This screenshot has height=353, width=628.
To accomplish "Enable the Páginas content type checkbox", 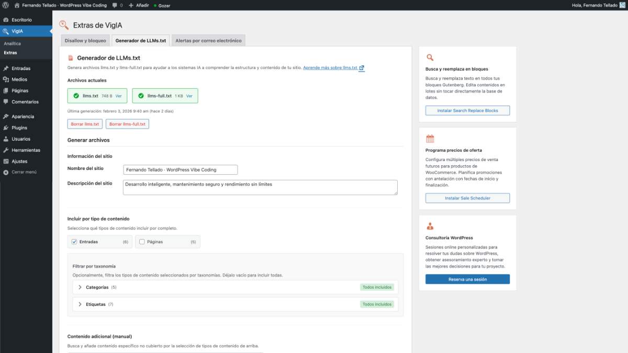I will pyautogui.click(x=142, y=242).
